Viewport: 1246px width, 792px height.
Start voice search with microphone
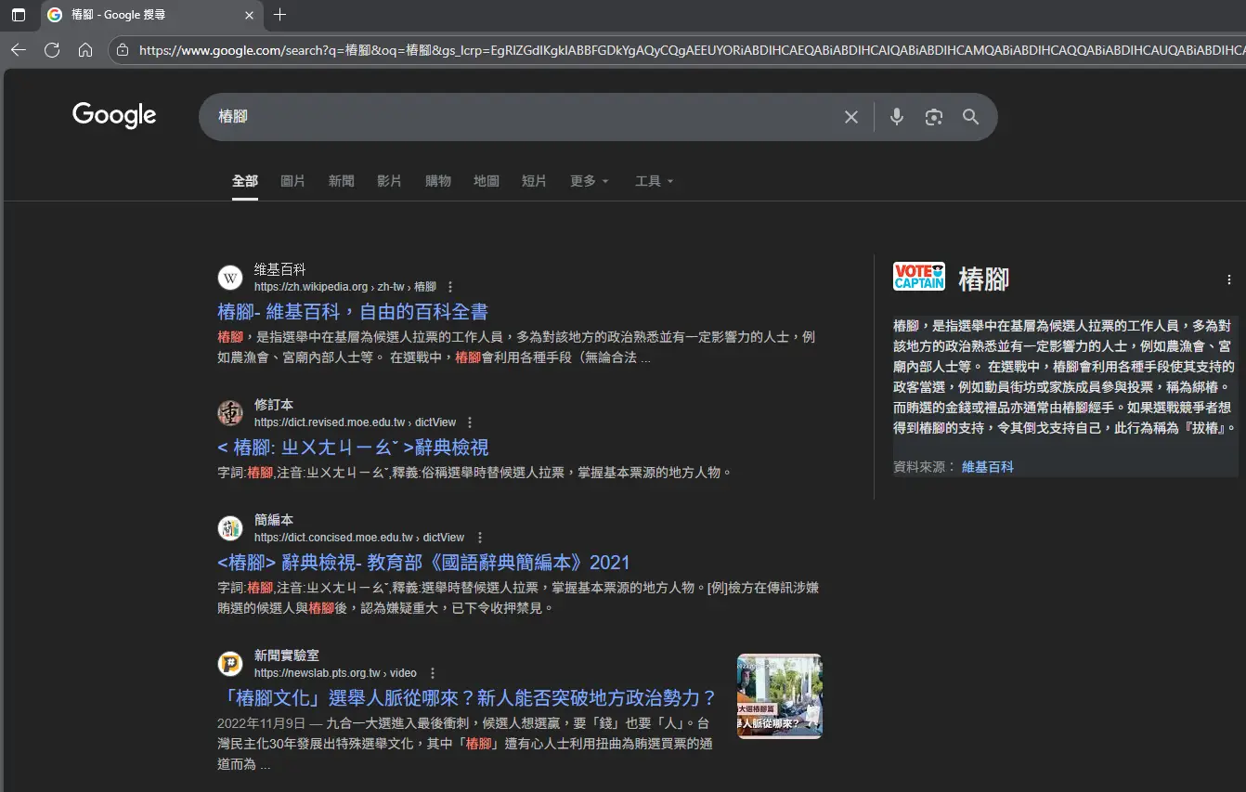coord(897,117)
